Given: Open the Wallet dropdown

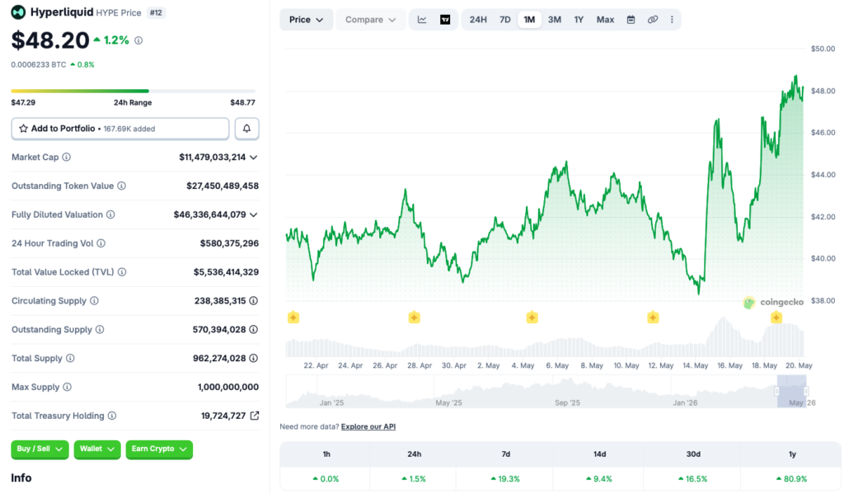Looking at the screenshot, I should click(97, 449).
